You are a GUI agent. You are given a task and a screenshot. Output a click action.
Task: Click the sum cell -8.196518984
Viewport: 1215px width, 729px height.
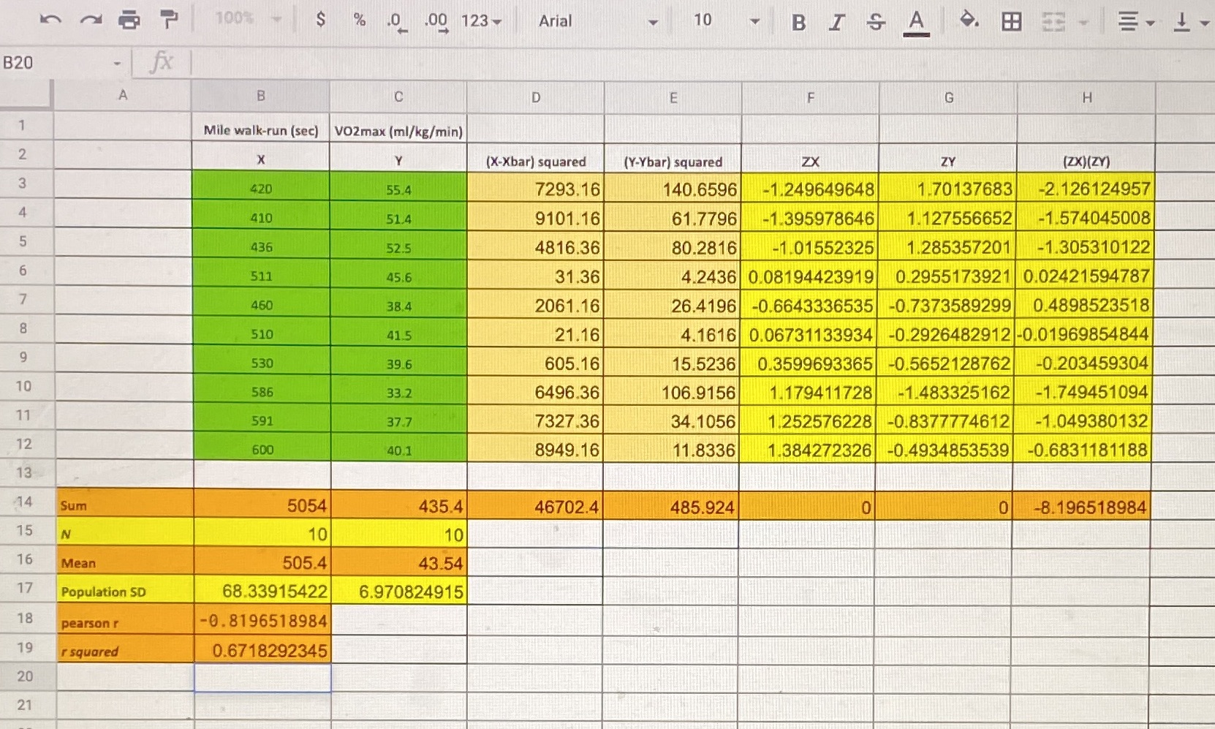click(x=1081, y=506)
